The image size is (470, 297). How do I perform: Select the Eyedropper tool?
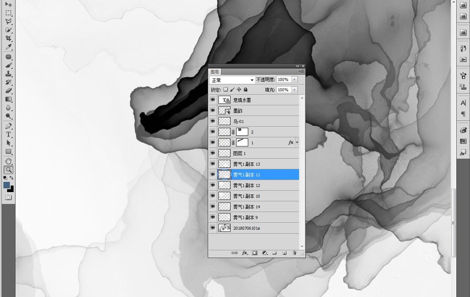8,47
